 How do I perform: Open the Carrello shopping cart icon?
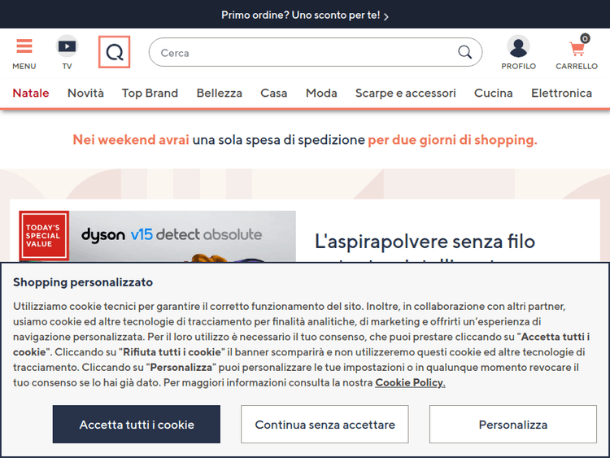[577, 49]
